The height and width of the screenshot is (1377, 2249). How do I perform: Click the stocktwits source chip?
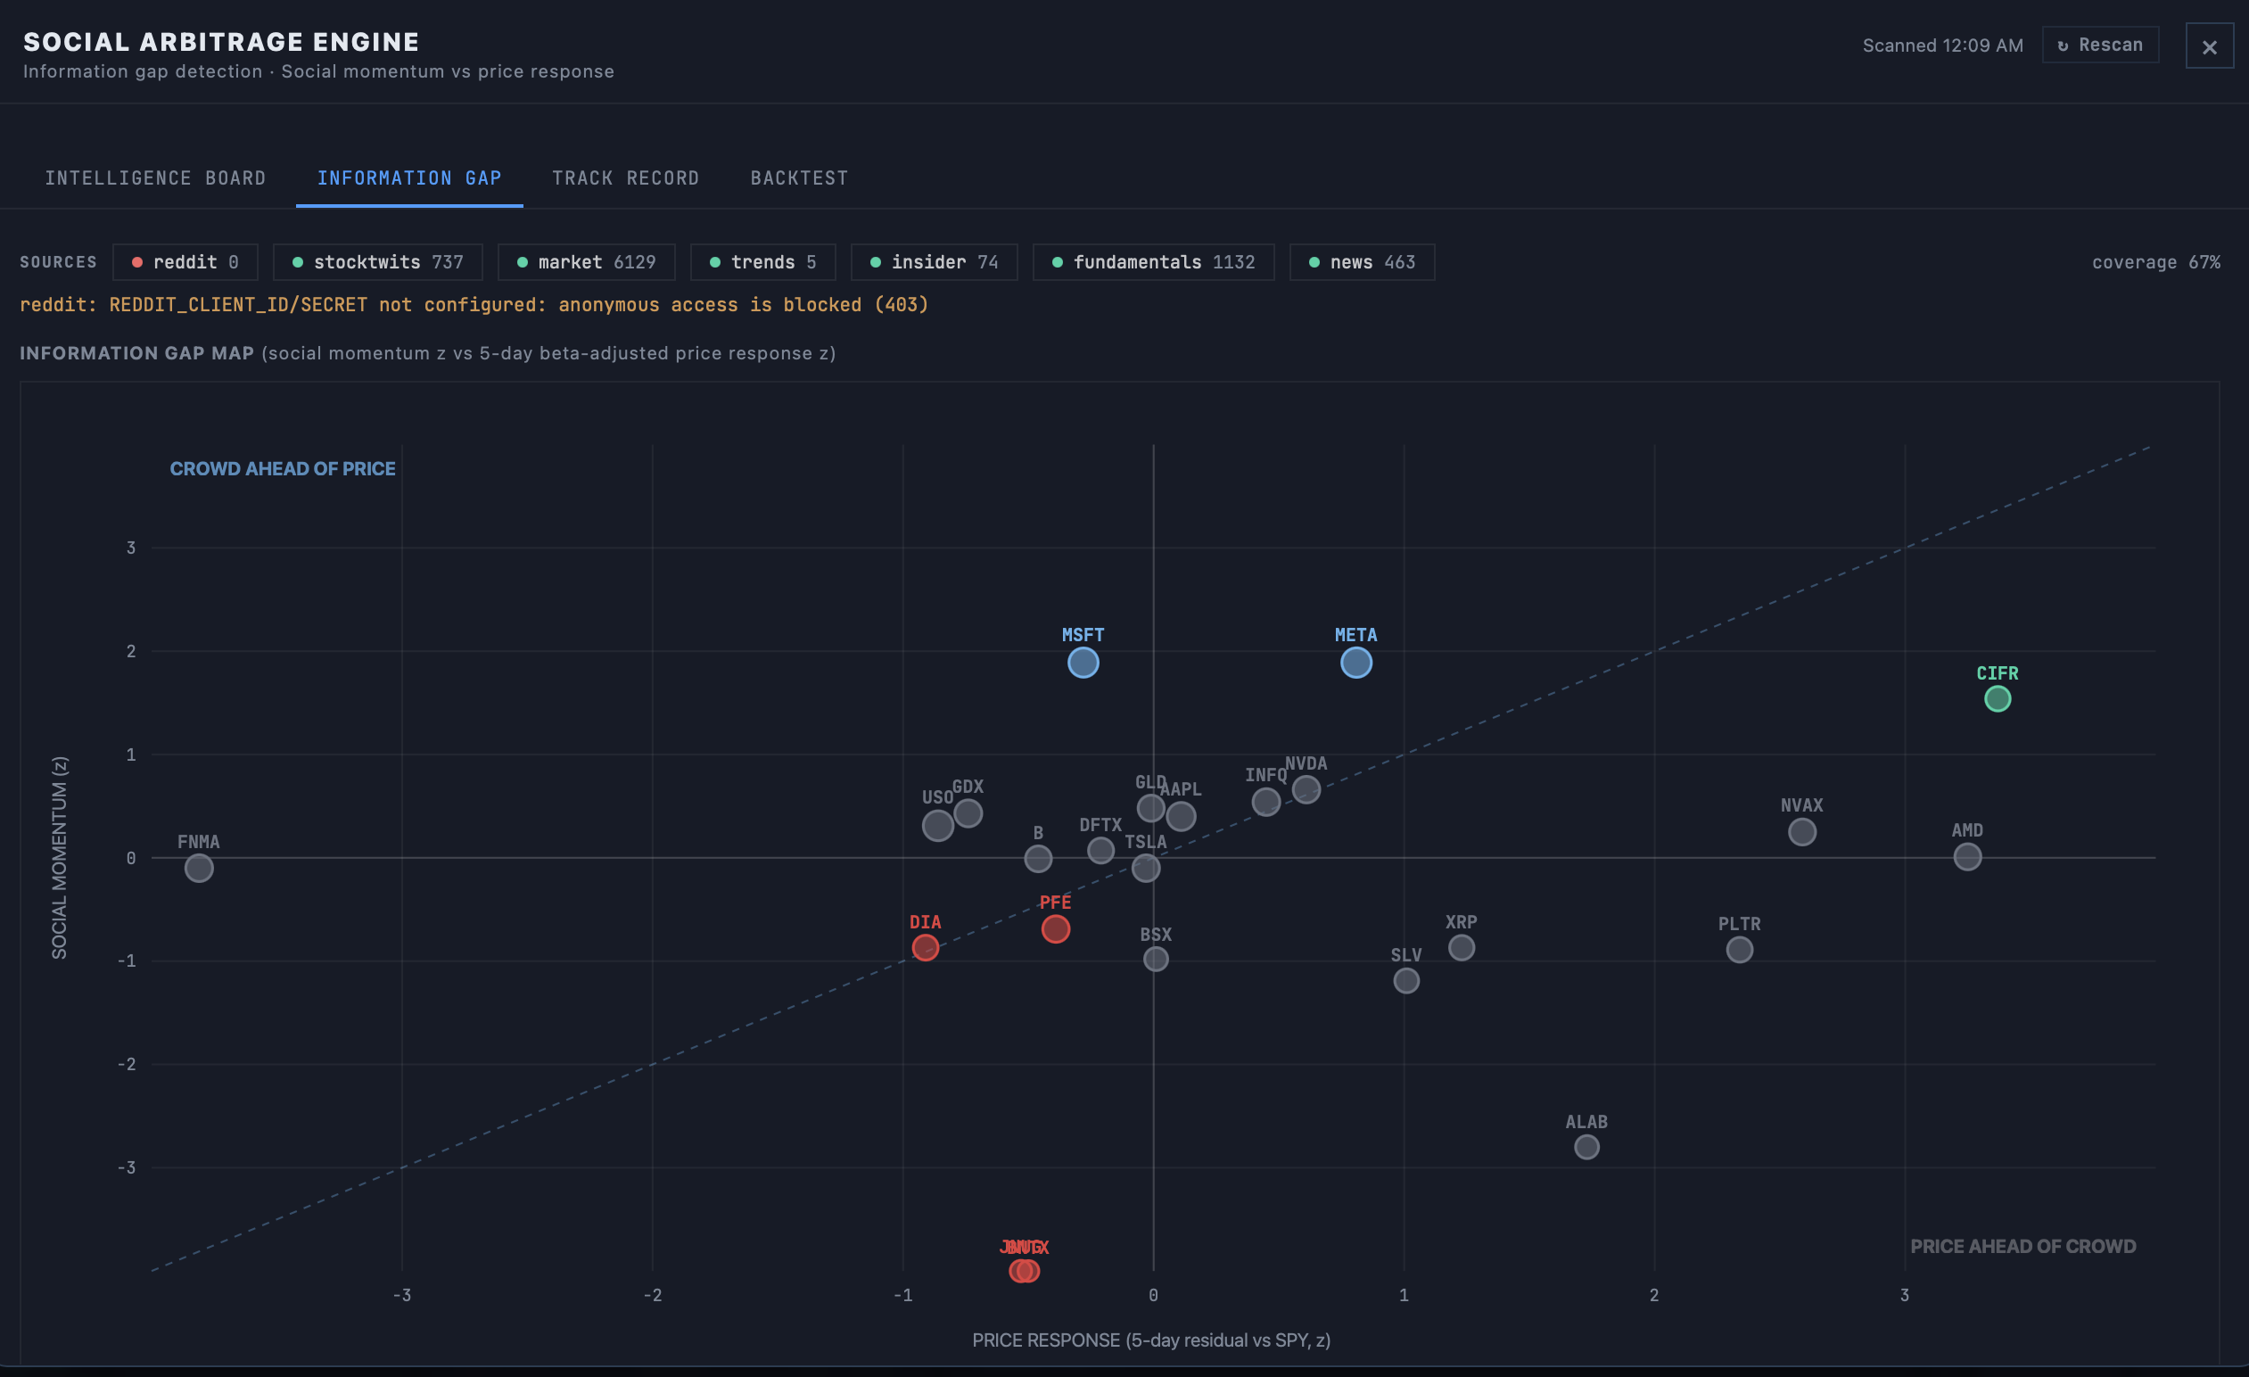pyautogui.click(x=378, y=262)
